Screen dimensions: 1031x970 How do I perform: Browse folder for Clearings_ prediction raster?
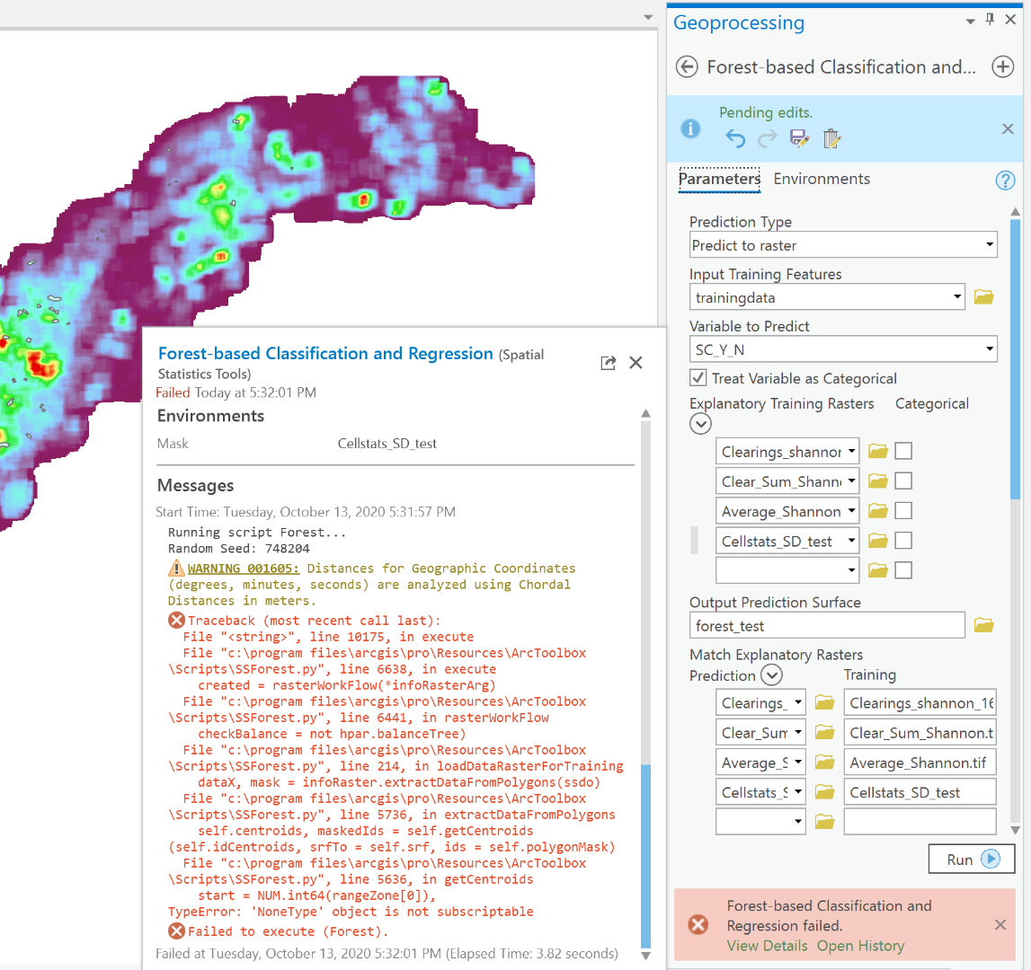[824, 702]
